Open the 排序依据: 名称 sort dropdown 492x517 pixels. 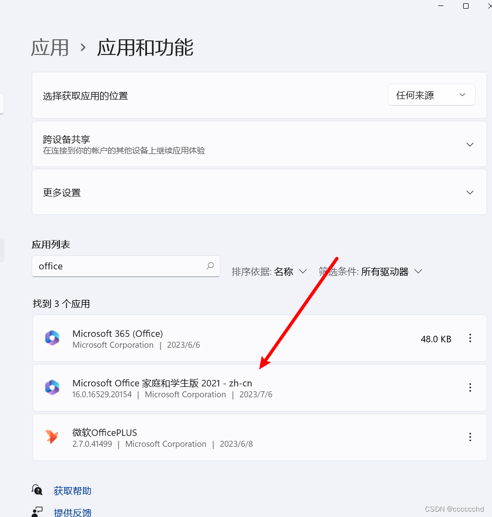(269, 272)
